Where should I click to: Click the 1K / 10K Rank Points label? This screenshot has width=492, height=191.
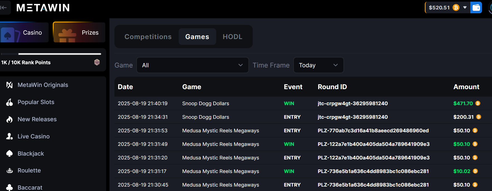tap(26, 63)
